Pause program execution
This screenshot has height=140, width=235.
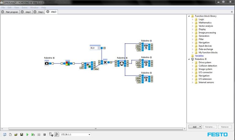(x=39, y=134)
